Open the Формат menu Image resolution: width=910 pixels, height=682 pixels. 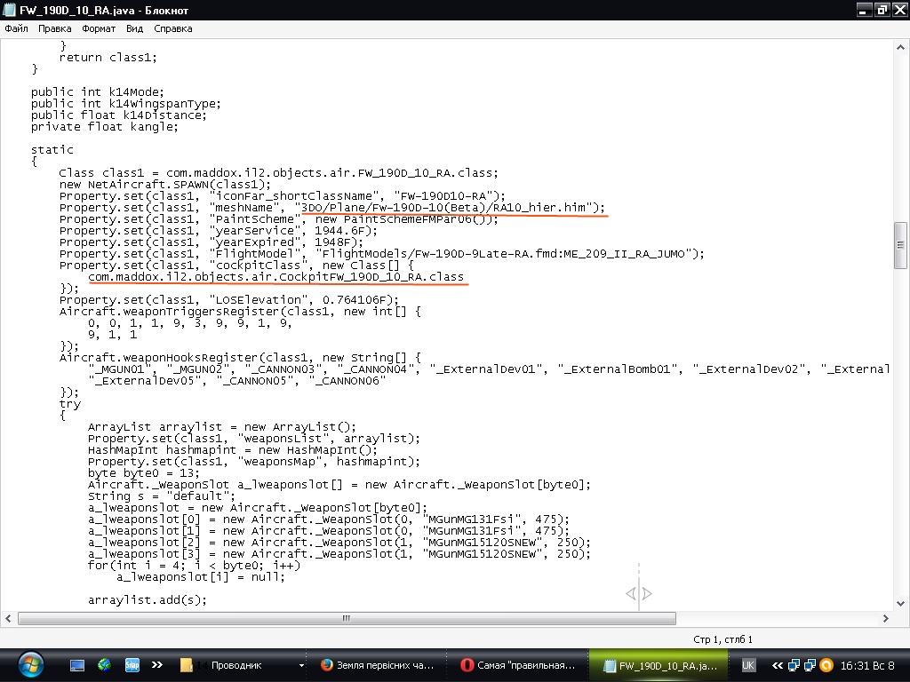99,28
